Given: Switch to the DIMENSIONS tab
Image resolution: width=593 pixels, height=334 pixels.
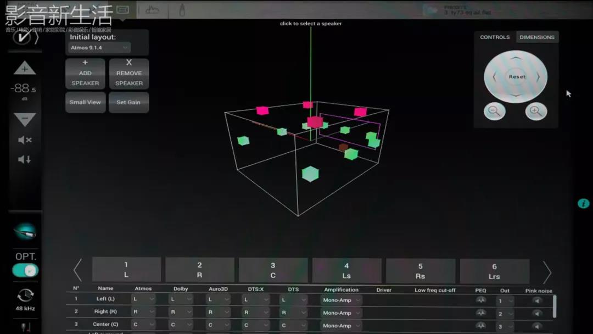Looking at the screenshot, I should tap(537, 37).
